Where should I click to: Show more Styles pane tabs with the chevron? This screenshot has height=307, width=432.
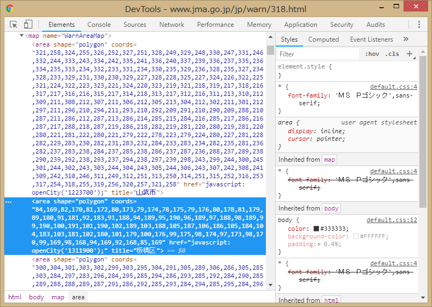[406, 39]
